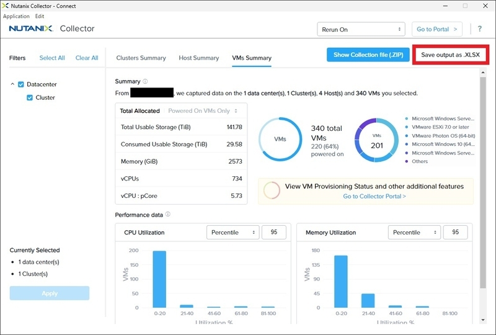Click Go to Collector Portal link
The width and height of the screenshot is (496, 335).
(374, 196)
